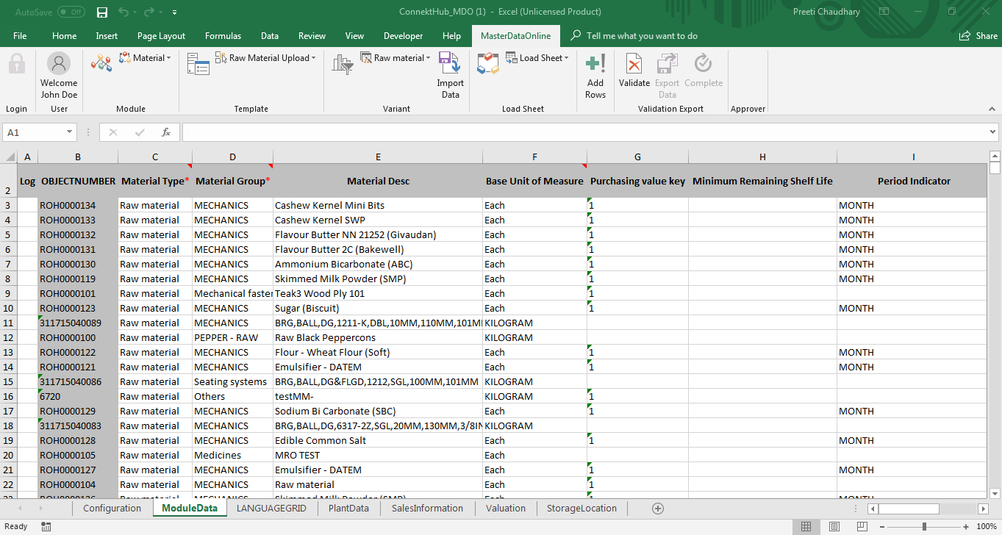This screenshot has height=535, width=1002.
Task: Select cell ROH0000134 in column B
Action: (77, 205)
